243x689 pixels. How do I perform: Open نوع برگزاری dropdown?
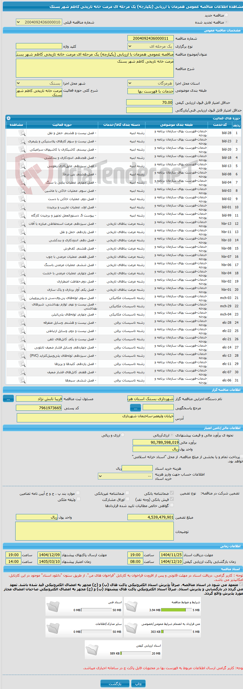point(150,46)
